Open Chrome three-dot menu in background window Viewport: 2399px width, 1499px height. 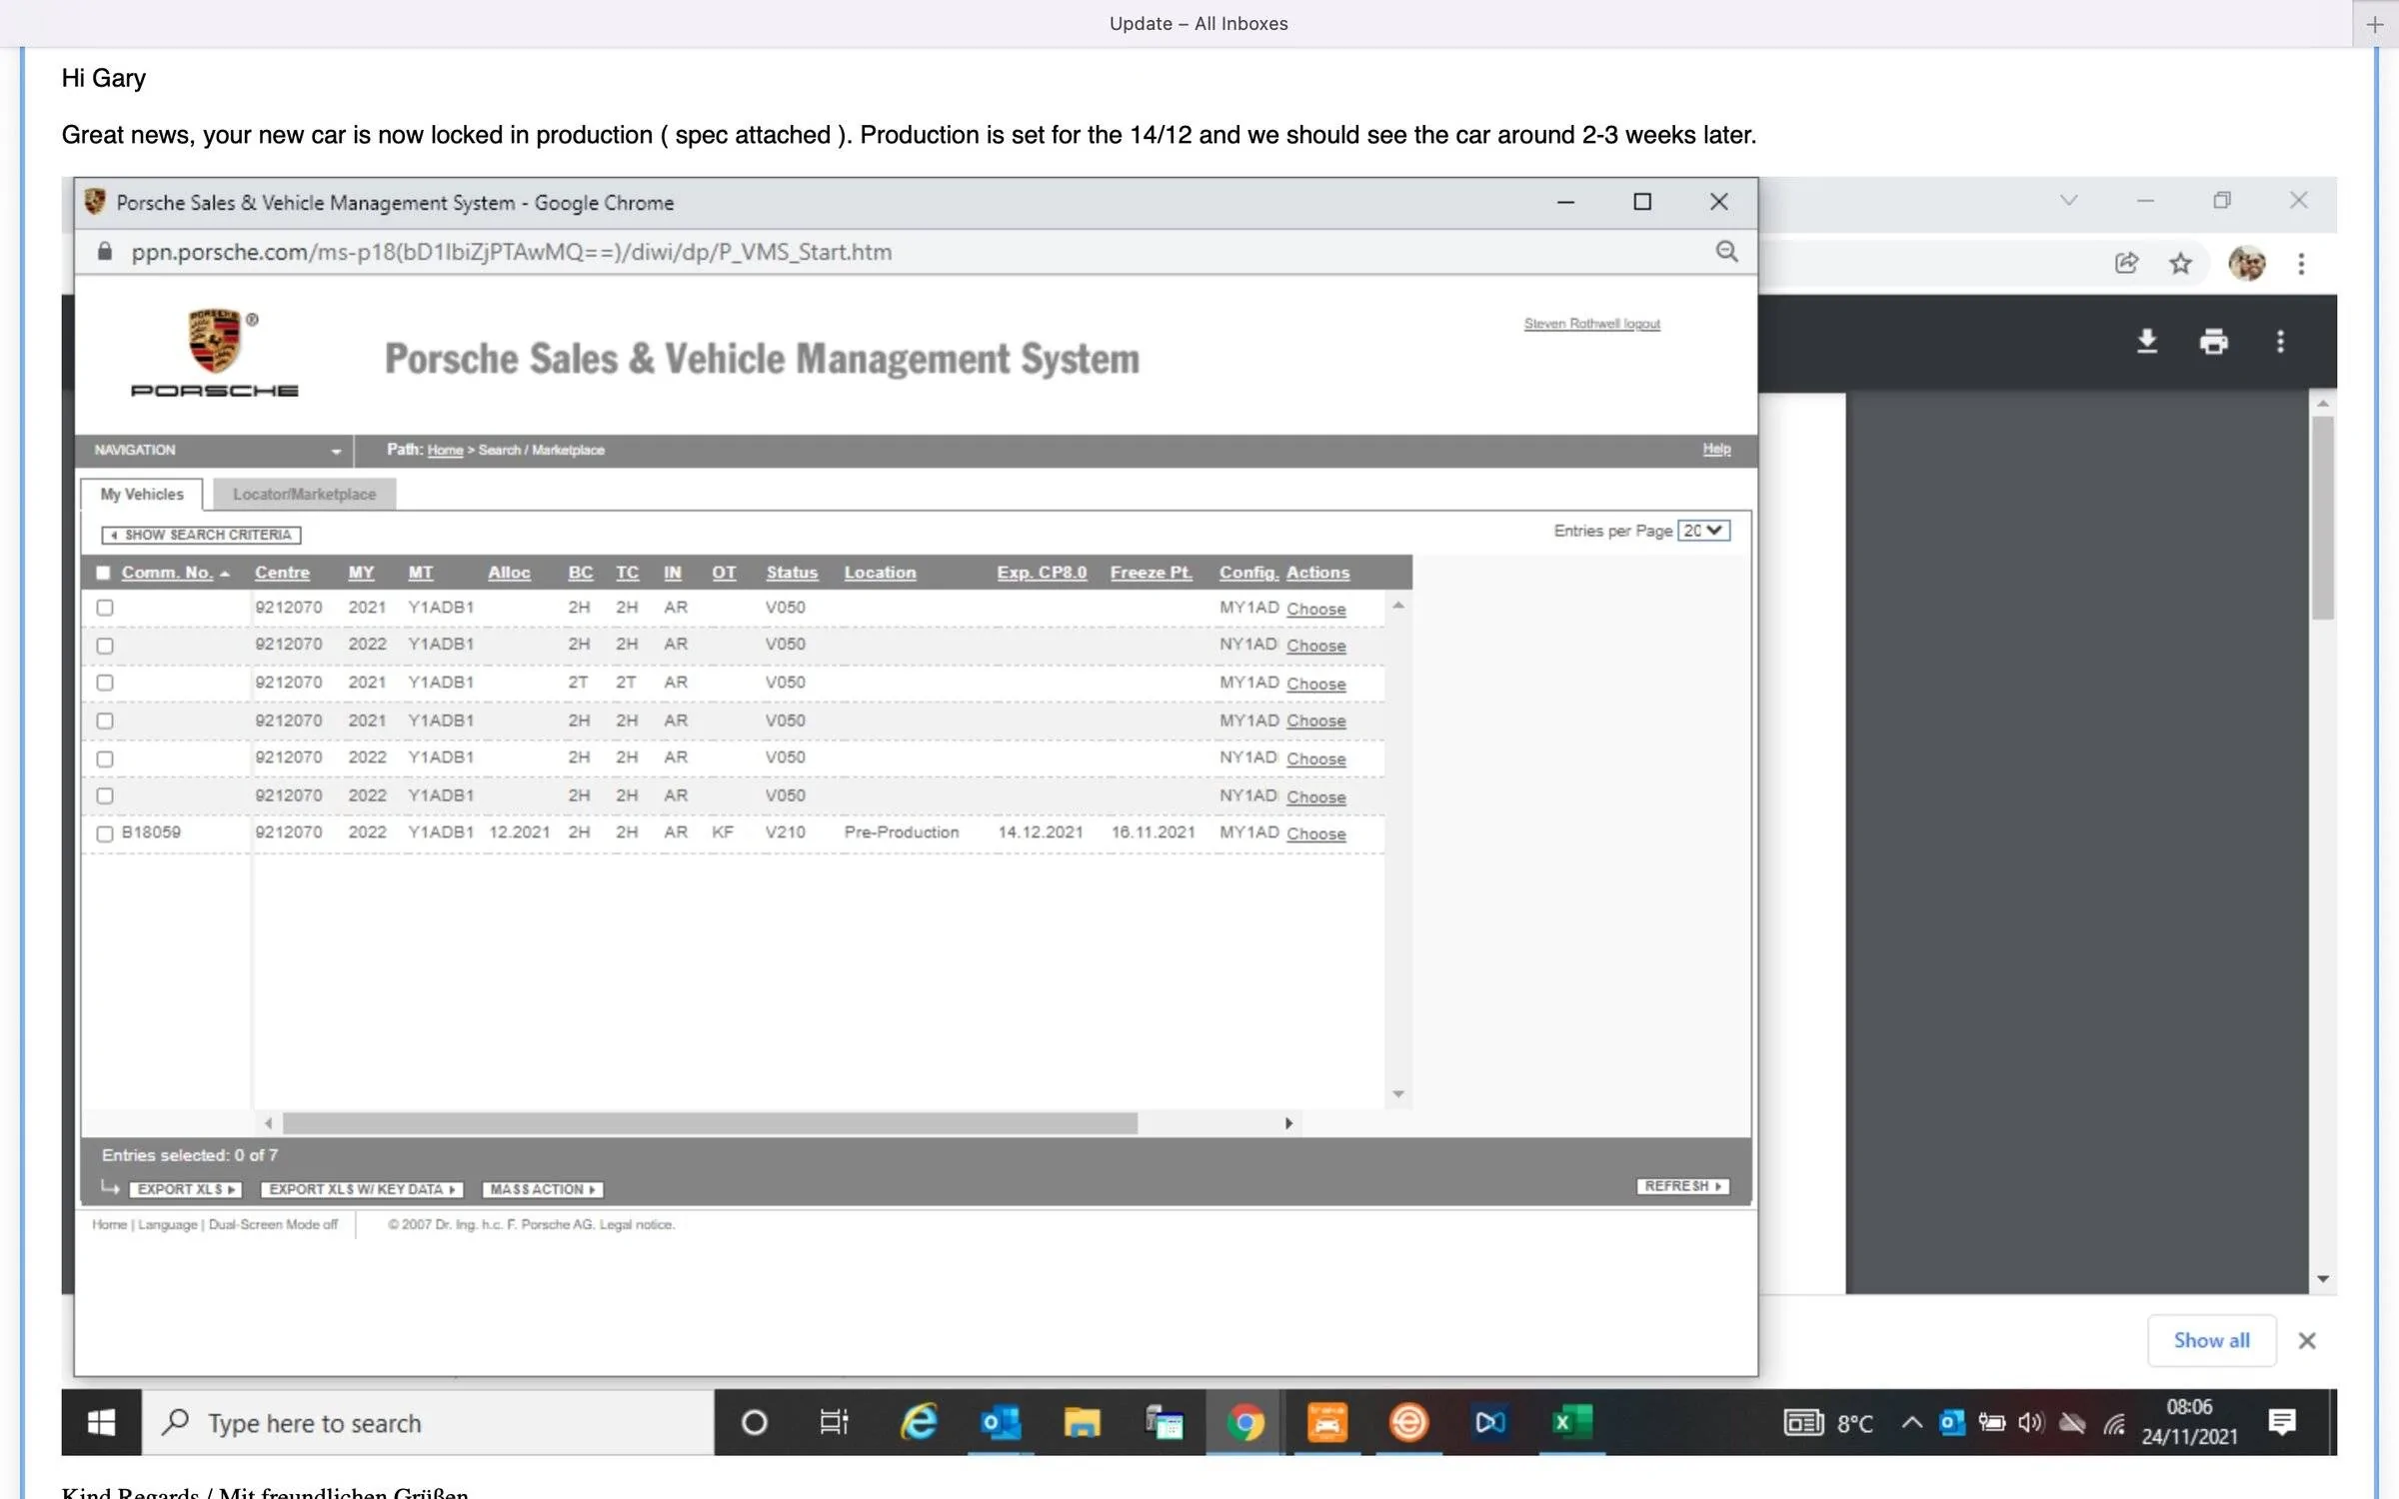[x=2301, y=264]
